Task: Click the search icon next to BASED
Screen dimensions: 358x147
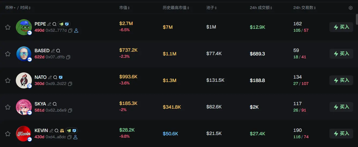Action: point(58,51)
